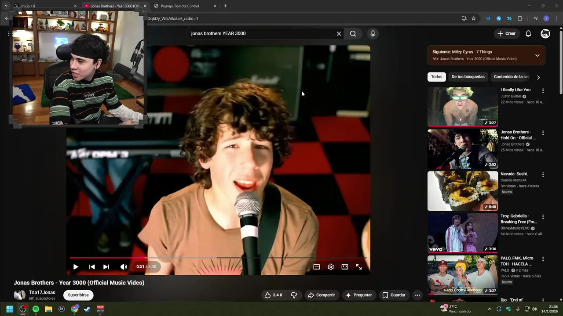The width and height of the screenshot is (563, 316).
Task: Enter fullscreen mode in the player
Action: [359, 267]
